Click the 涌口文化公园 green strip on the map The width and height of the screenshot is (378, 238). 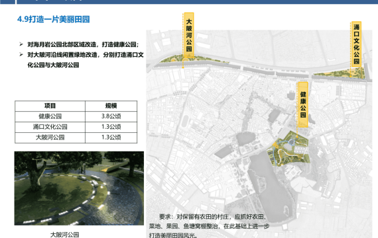(x=339, y=73)
